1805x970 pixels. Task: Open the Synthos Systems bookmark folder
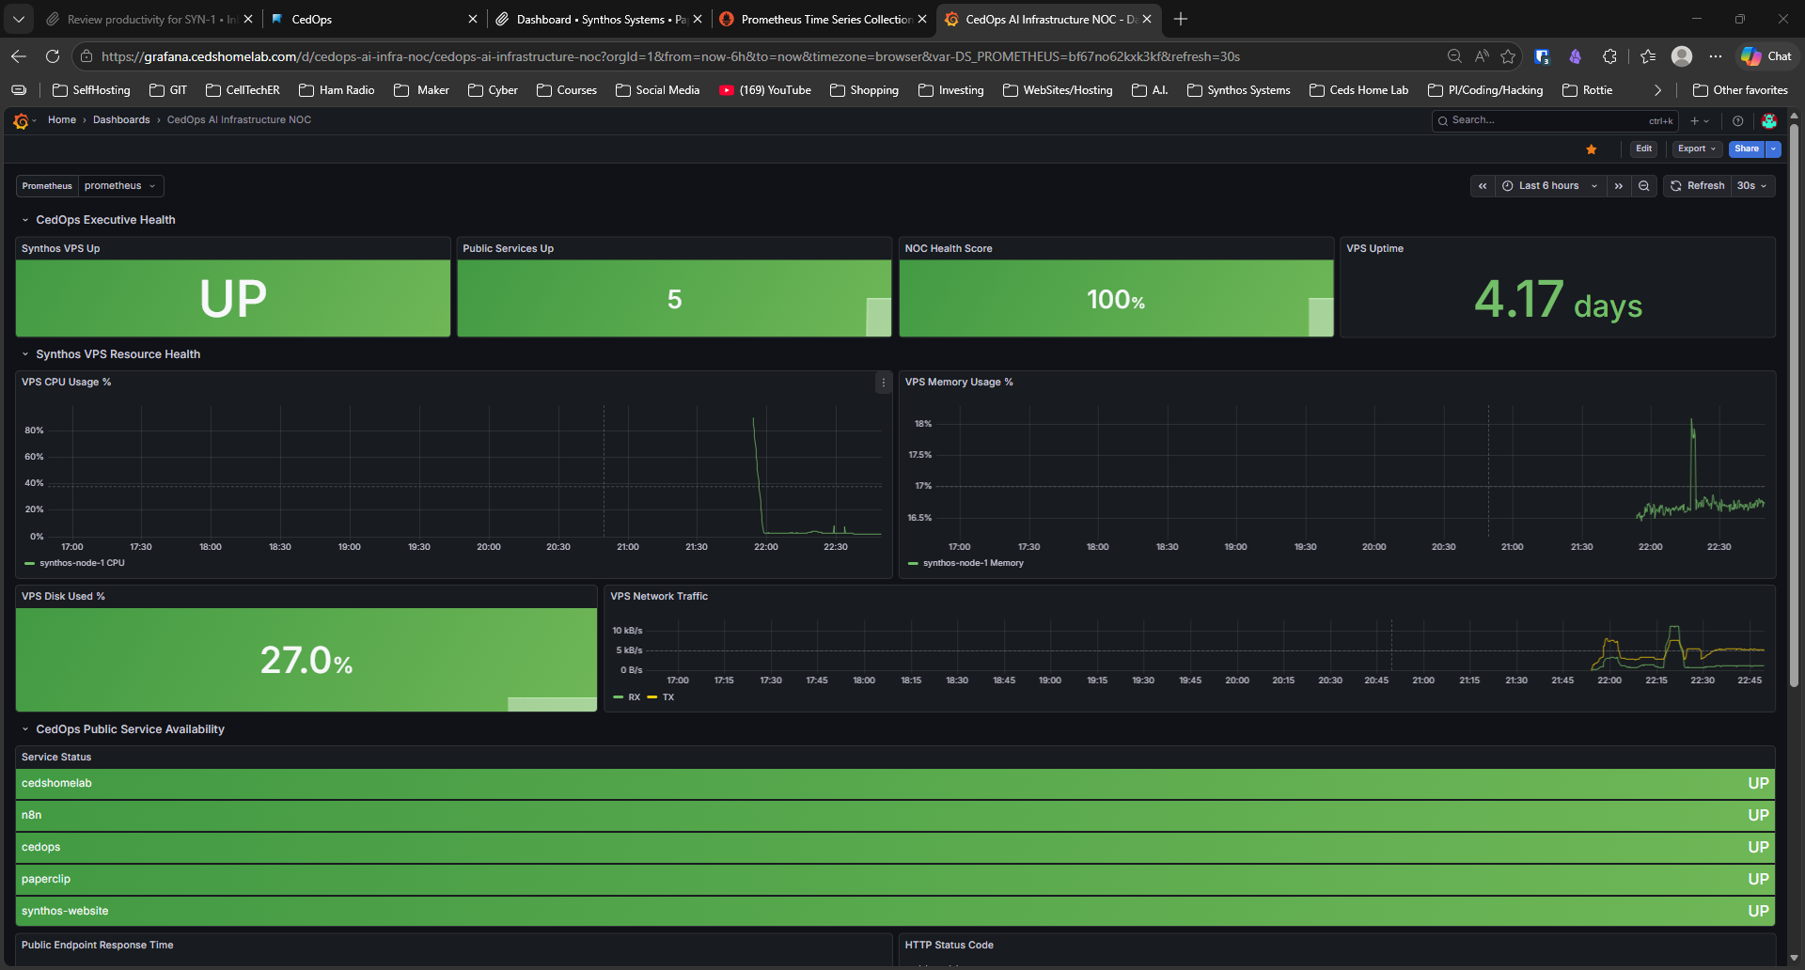click(x=1239, y=90)
